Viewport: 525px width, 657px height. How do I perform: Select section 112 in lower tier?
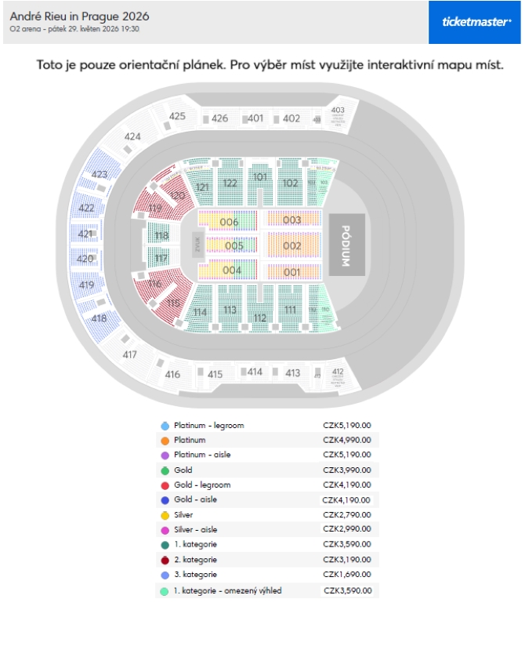coord(260,309)
